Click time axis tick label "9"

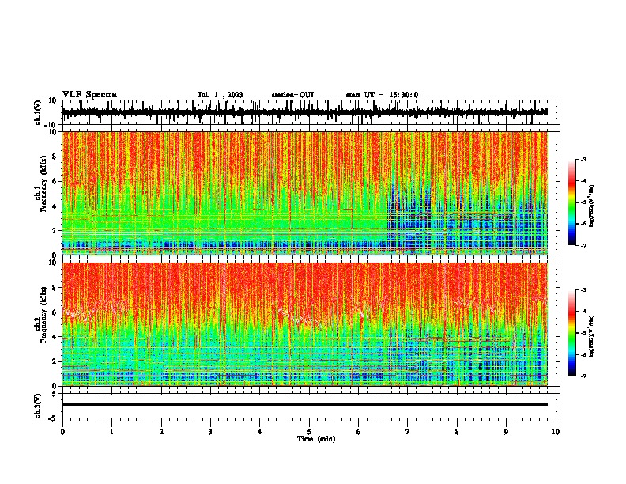tap(506, 432)
